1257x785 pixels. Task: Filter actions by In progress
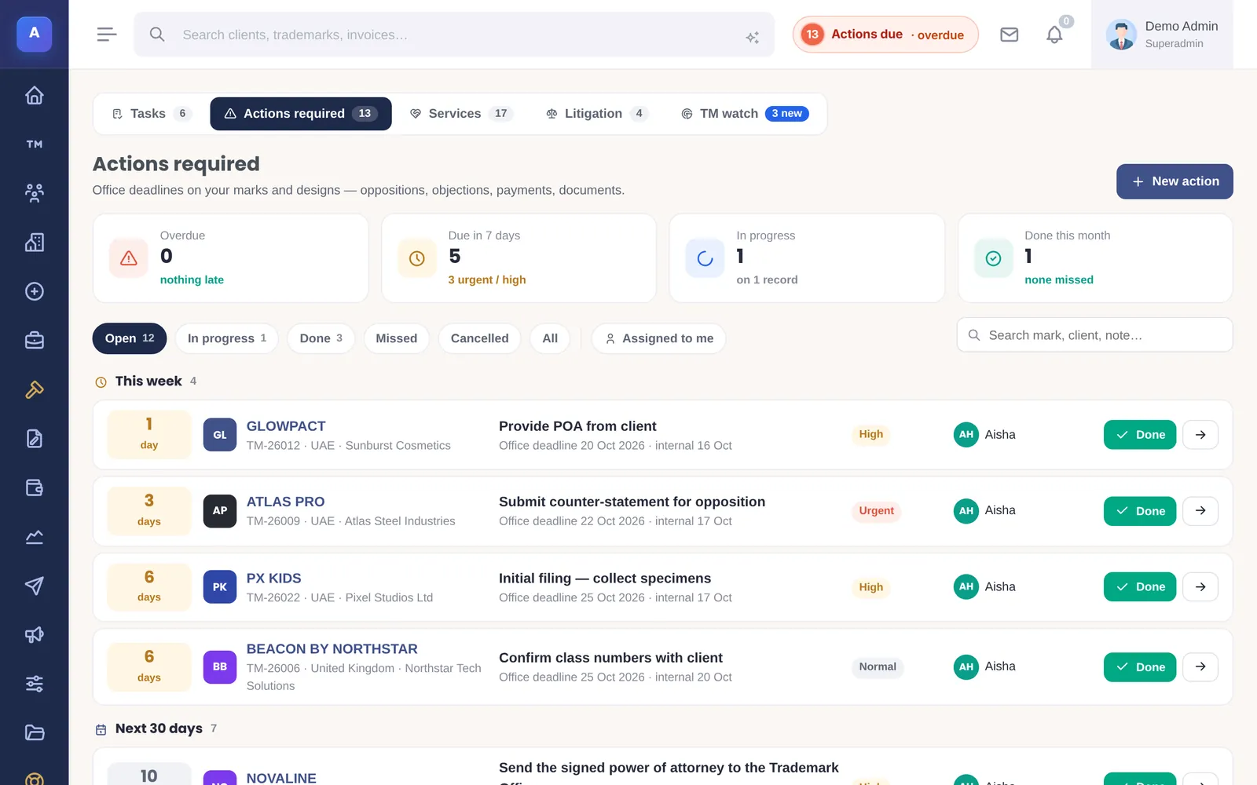(227, 338)
